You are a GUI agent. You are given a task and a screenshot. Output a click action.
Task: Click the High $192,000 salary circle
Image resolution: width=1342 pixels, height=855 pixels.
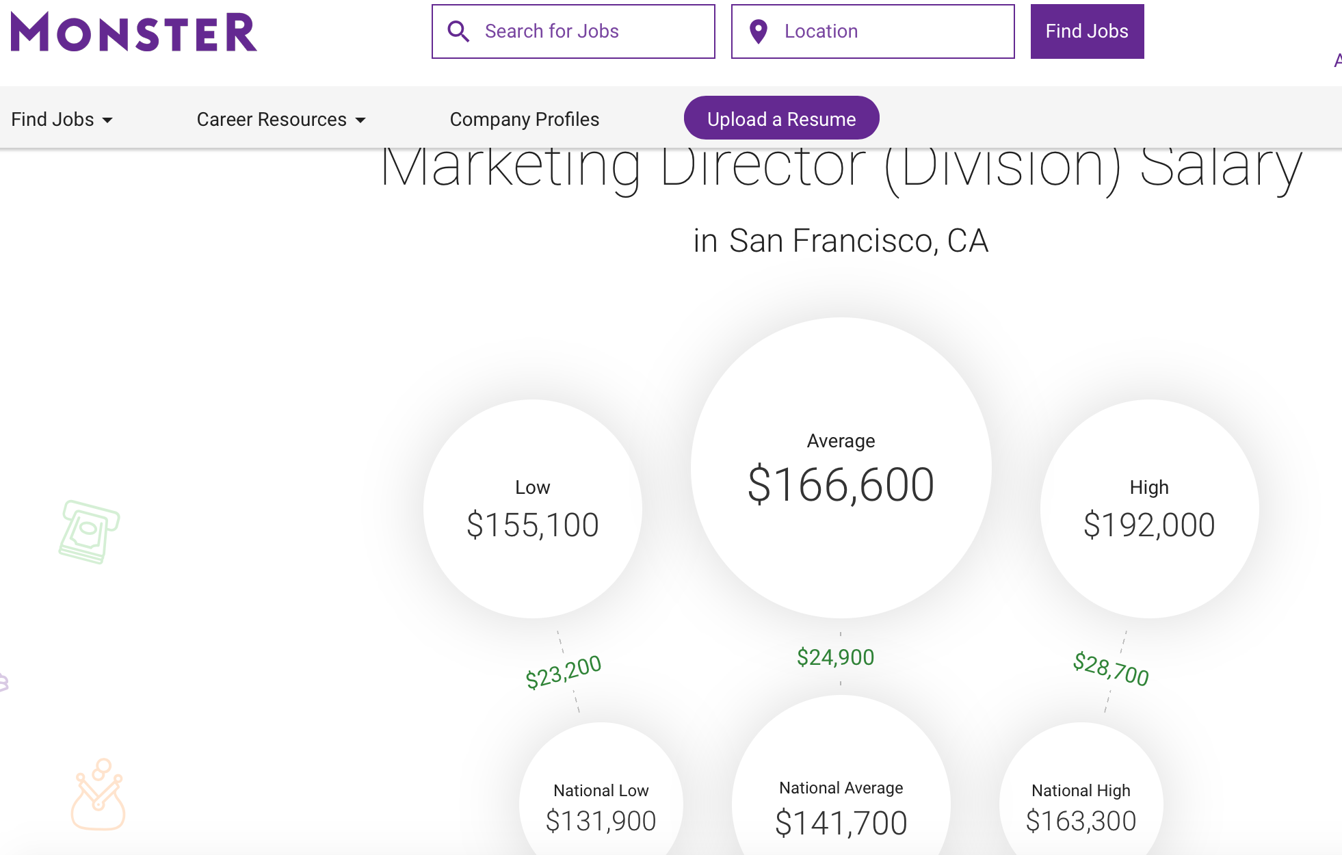coord(1149,509)
